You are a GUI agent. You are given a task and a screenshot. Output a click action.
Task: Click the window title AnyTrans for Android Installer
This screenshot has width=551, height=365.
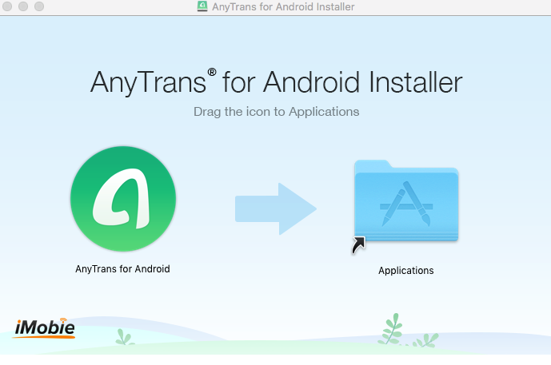coord(283,6)
